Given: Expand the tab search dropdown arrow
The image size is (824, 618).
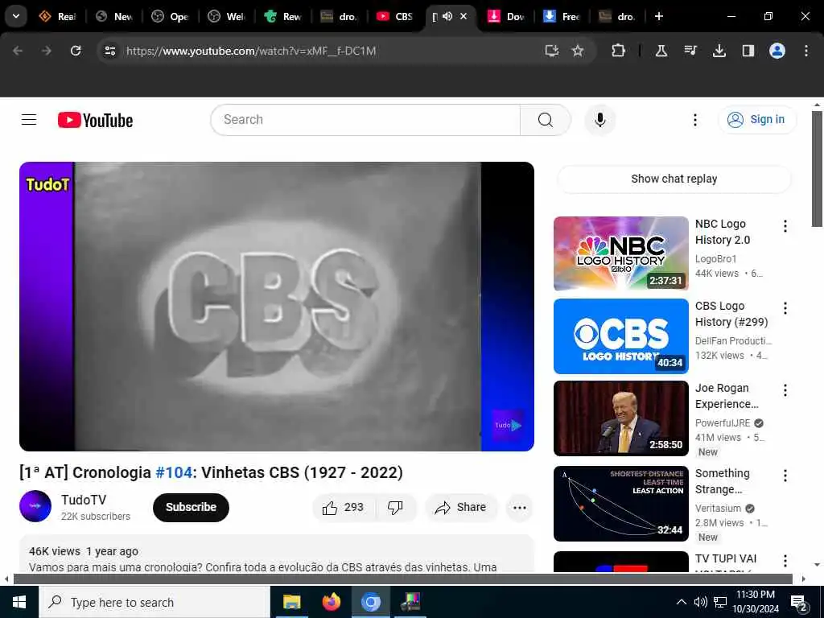Looking at the screenshot, I should pos(16,16).
